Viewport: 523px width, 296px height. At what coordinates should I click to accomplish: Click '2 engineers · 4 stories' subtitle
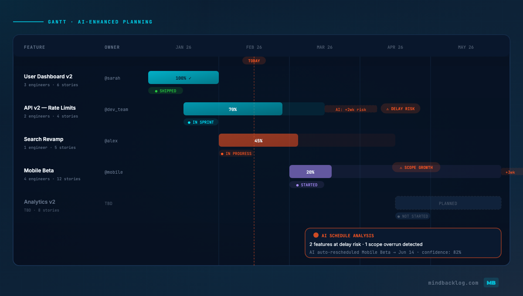point(51,116)
